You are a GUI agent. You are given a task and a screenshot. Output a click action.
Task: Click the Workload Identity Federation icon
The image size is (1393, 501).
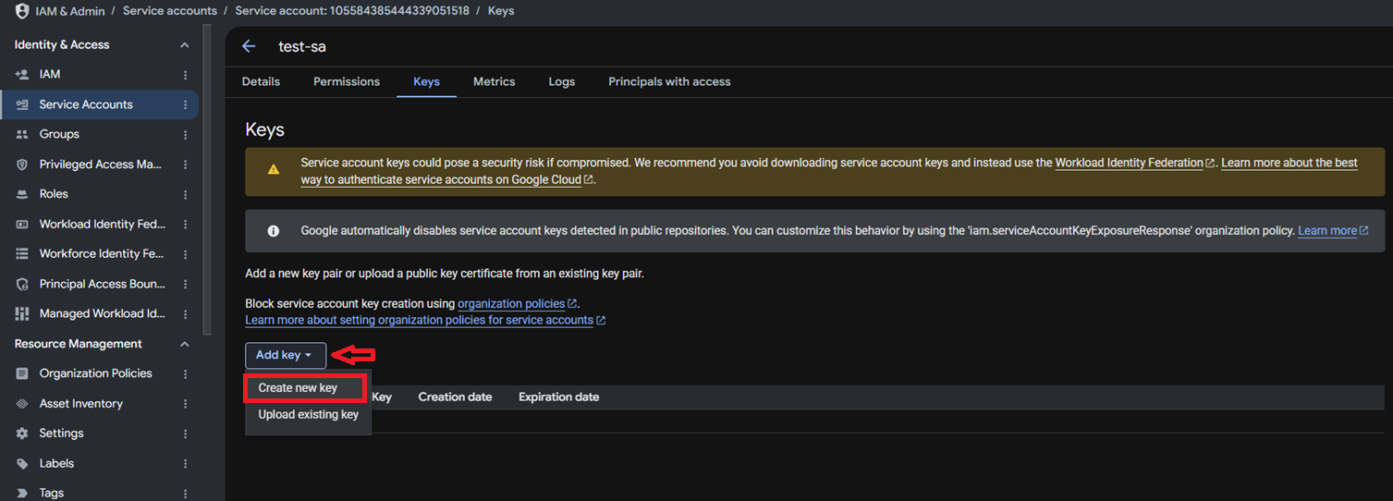coord(22,224)
